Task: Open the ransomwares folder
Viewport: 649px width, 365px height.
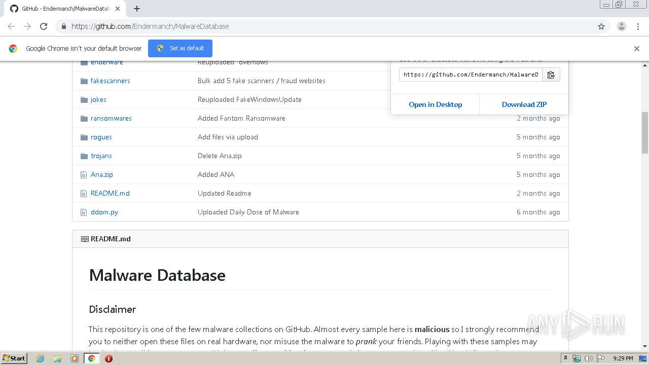Action: 111,118
